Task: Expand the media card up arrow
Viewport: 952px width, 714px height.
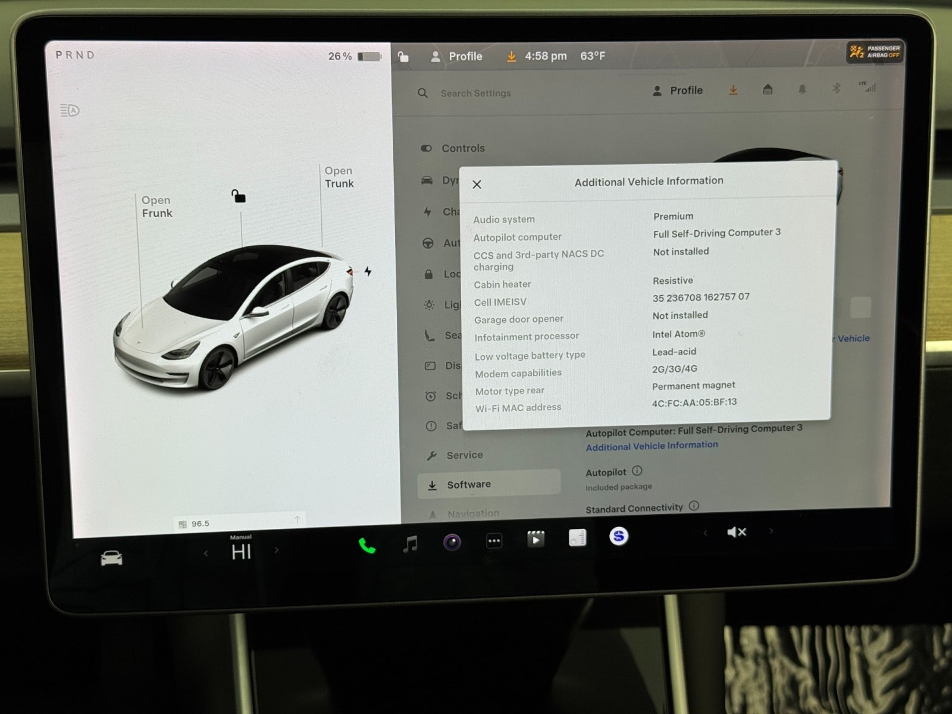Action: tap(297, 520)
